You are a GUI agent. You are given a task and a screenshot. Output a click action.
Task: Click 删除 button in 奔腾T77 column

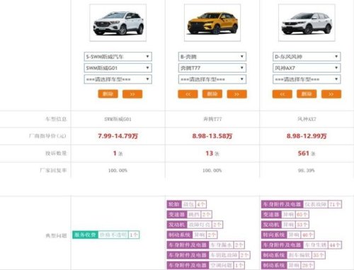click(x=212, y=94)
